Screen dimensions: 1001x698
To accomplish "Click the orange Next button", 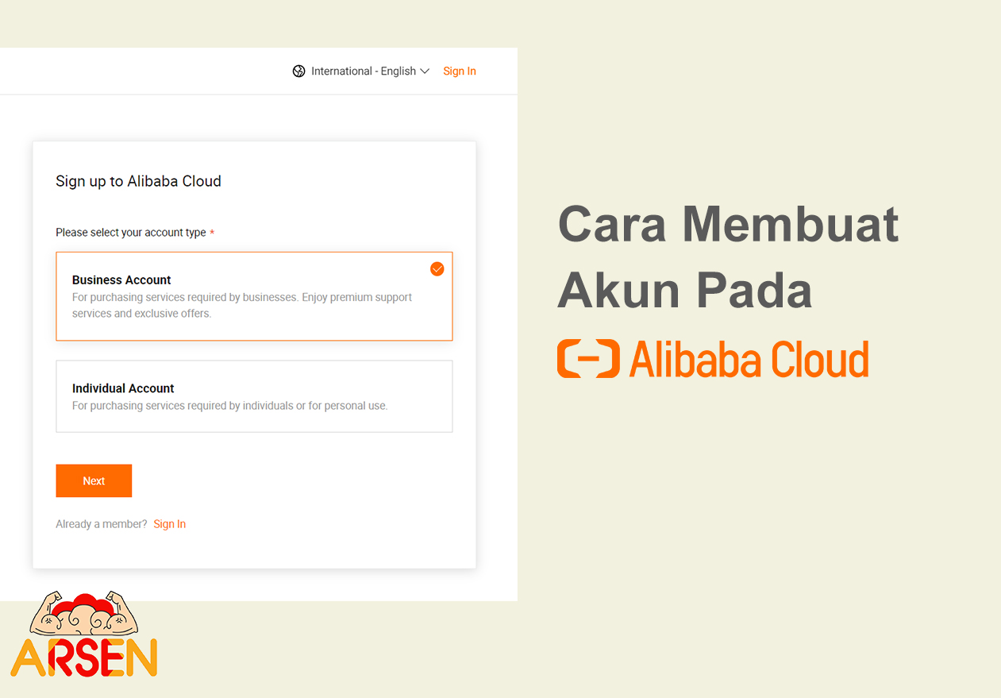I will click(94, 481).
